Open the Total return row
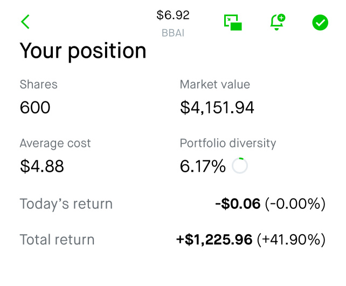The width and height of the screenshot is (346, 286). (x=172, y=240)
